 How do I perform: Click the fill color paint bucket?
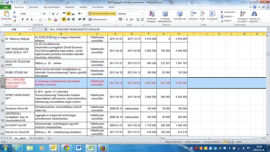pyautogui.click(x=49, y=19)
